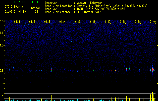158x101 pixels.
Task: Click the 0138 time marker
Action: coord(123,21)
